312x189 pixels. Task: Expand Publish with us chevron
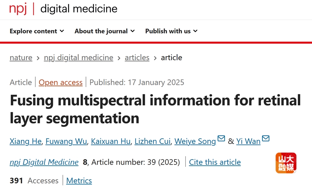[196, 31]
